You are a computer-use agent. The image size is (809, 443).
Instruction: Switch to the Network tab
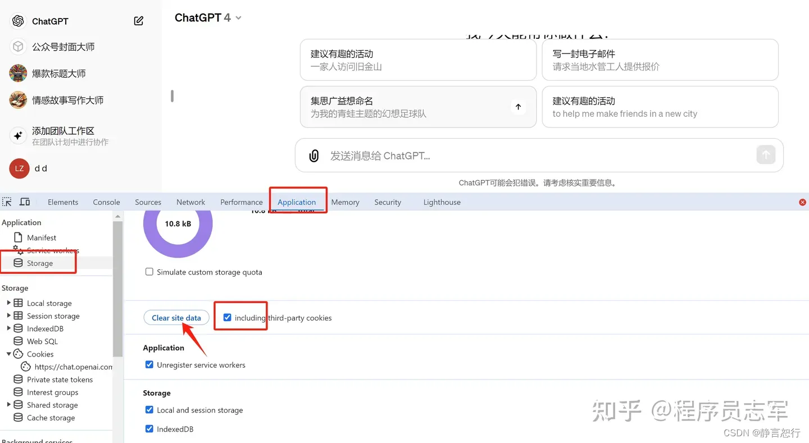[190, 202]
